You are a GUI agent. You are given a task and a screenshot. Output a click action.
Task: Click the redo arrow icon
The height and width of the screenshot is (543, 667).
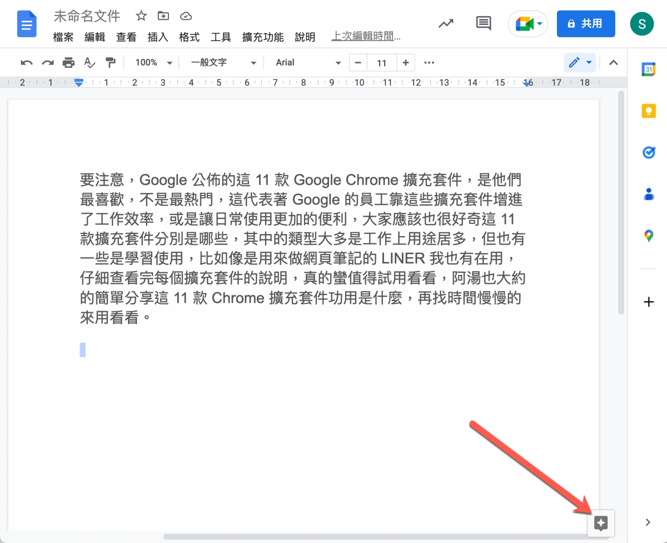point(48,63)
